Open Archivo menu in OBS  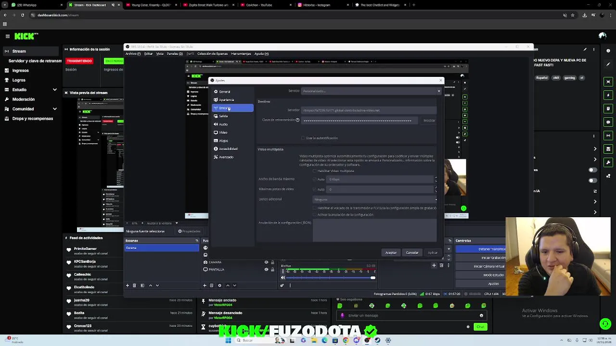(133, 54)
